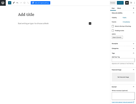Select the pencil Tools icon
Viewport: 136px width, 104px height.
[14, 3]
